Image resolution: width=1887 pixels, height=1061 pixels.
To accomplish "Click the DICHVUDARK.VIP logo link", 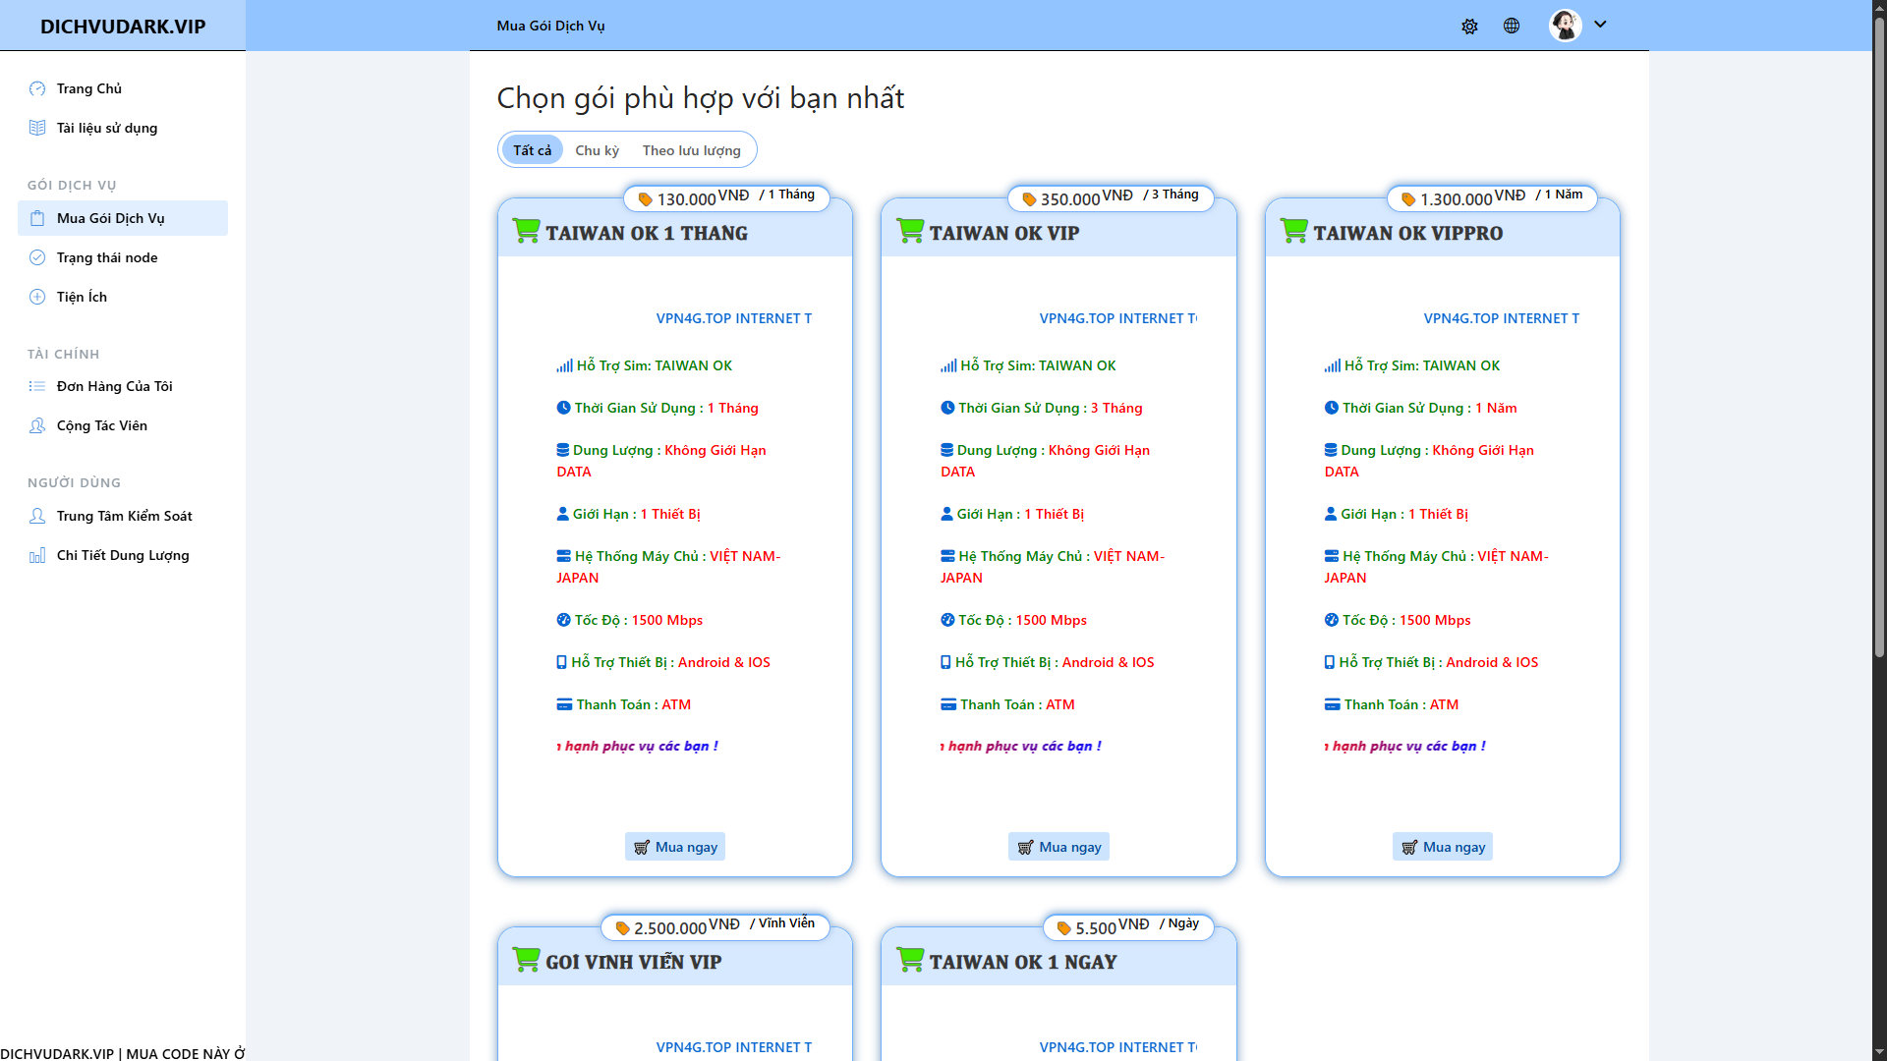I will coord(123,27).
